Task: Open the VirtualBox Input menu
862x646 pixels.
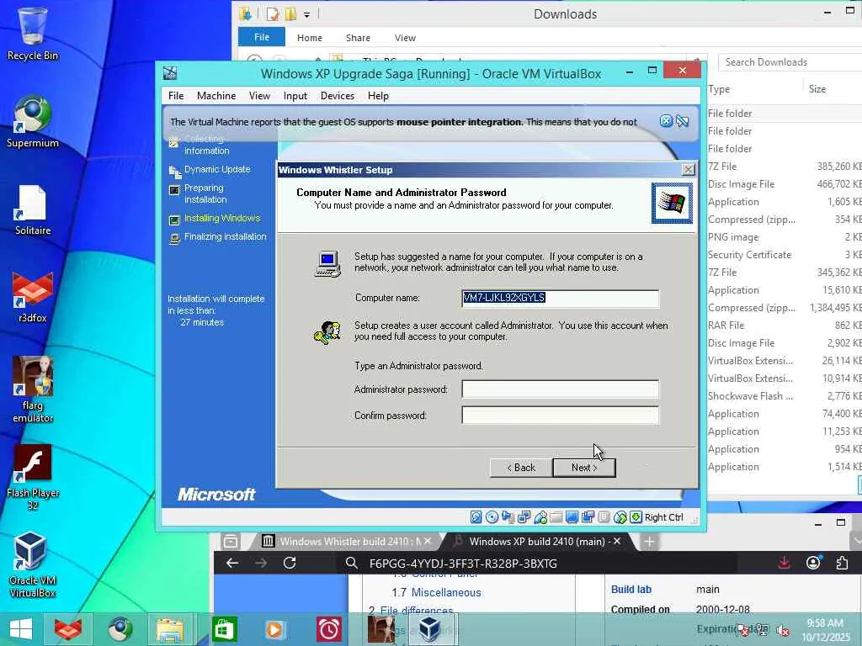Action: pyautogui.click(x=295, y=96)
